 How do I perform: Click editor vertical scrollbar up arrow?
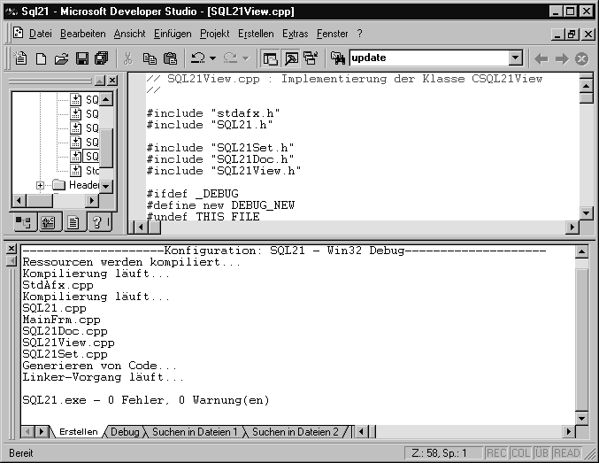(586, 86)
